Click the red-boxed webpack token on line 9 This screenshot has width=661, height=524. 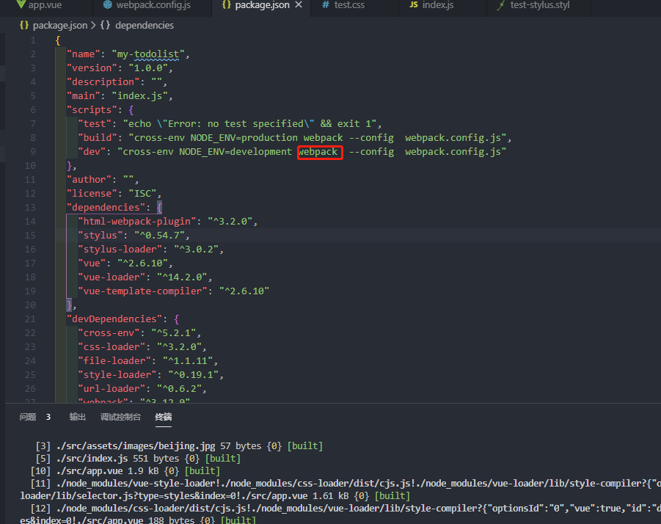click(320, 151)
